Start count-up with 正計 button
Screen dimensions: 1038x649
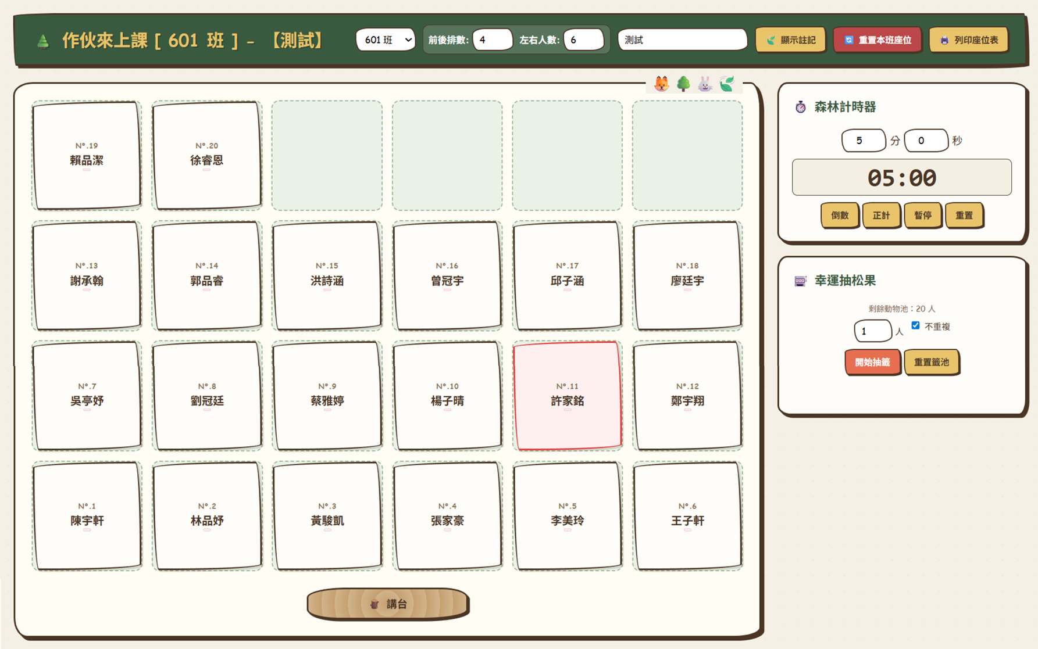pos(881,216)
